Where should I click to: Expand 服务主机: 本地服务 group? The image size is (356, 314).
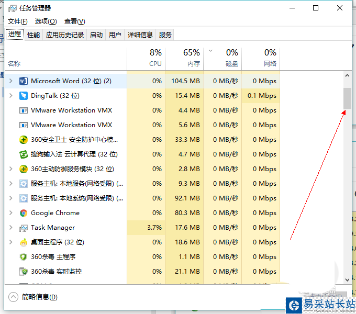[10, 183]
